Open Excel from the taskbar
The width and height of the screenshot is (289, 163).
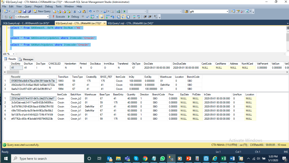click(x=224, y=159)
